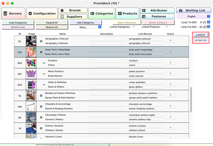Click the LAYOUT button
This screenshot has width=213, height=146.
coord(200,35)
